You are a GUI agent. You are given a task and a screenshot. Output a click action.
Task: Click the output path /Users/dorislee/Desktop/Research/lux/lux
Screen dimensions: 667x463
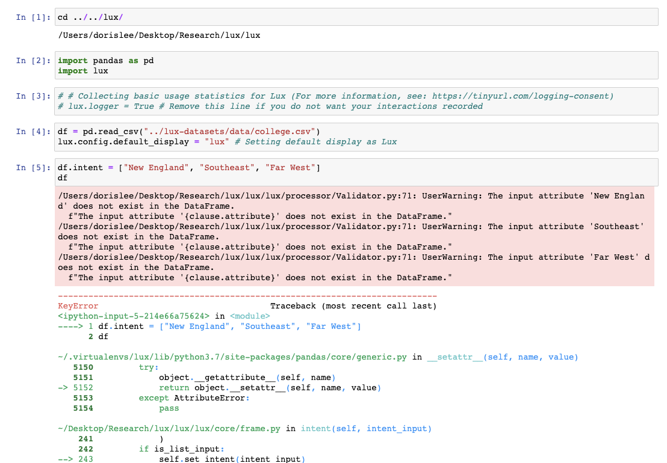point(159,35)
